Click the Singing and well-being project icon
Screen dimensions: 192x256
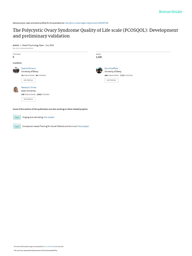pos(17,117)
